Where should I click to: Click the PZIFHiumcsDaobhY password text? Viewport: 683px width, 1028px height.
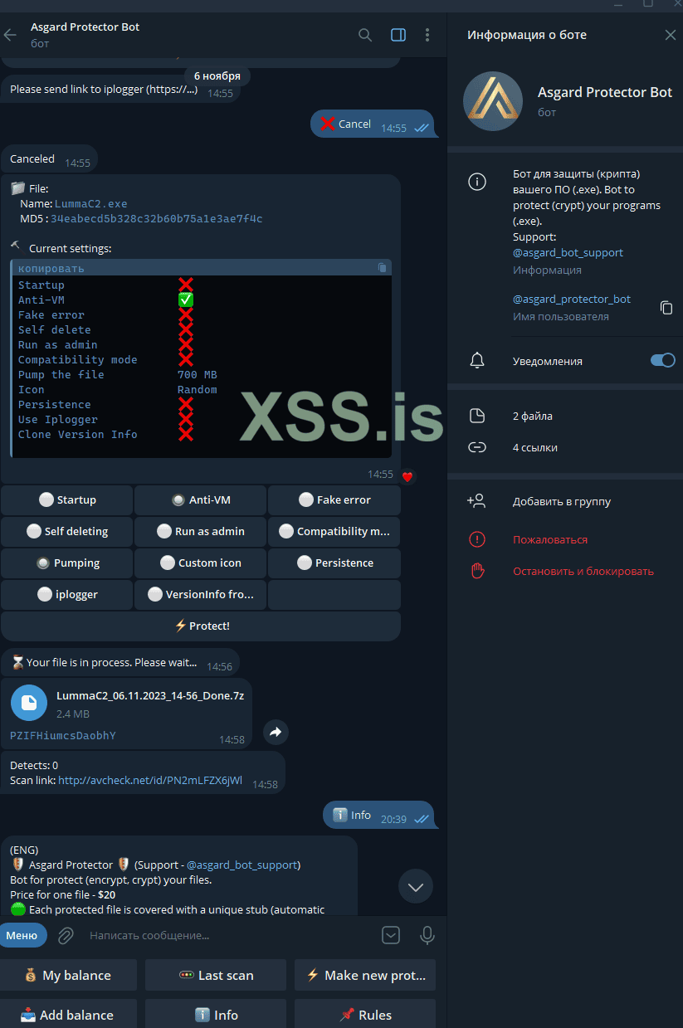tap(63, 735)
